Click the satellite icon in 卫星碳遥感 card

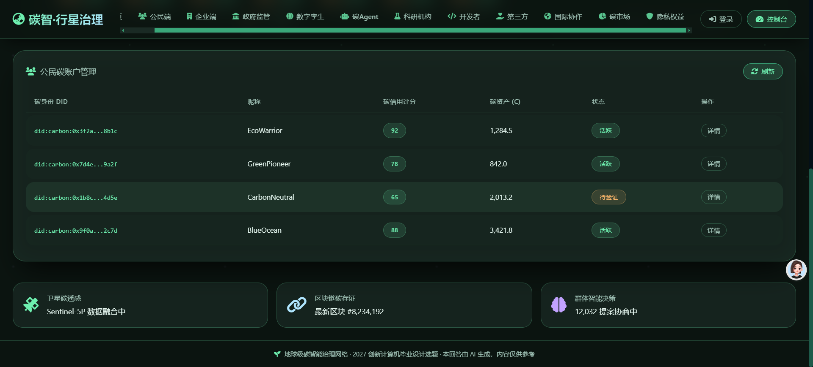click(31, 304)
